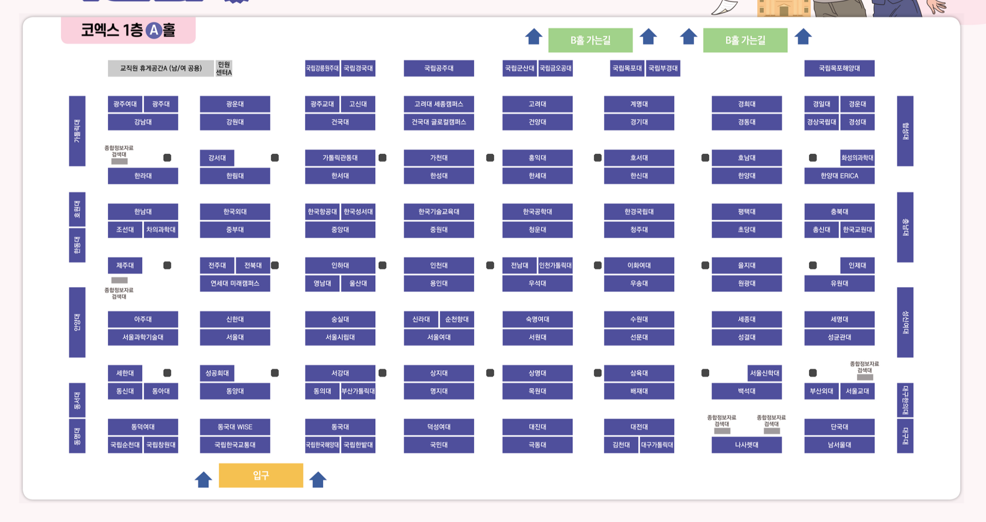The height and width of the screenshot is (522, 986).
Task: Click the black pillar marker beside 세한대
Action: (x=167, y=373)
